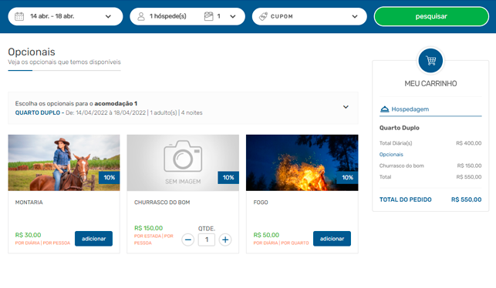The image size is (496, 288).
Task: Add Fogo with adicionar button
Action: click(x=332, y=239)
